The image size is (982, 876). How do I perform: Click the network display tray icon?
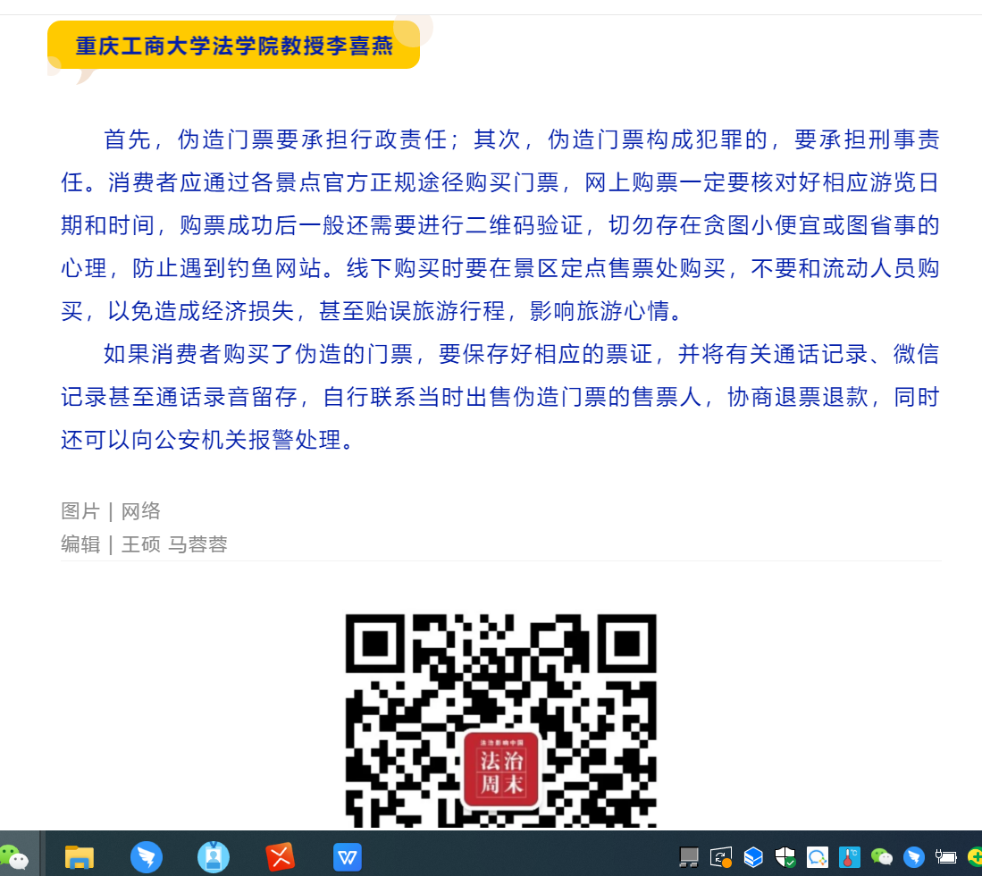tap(689, 858)
